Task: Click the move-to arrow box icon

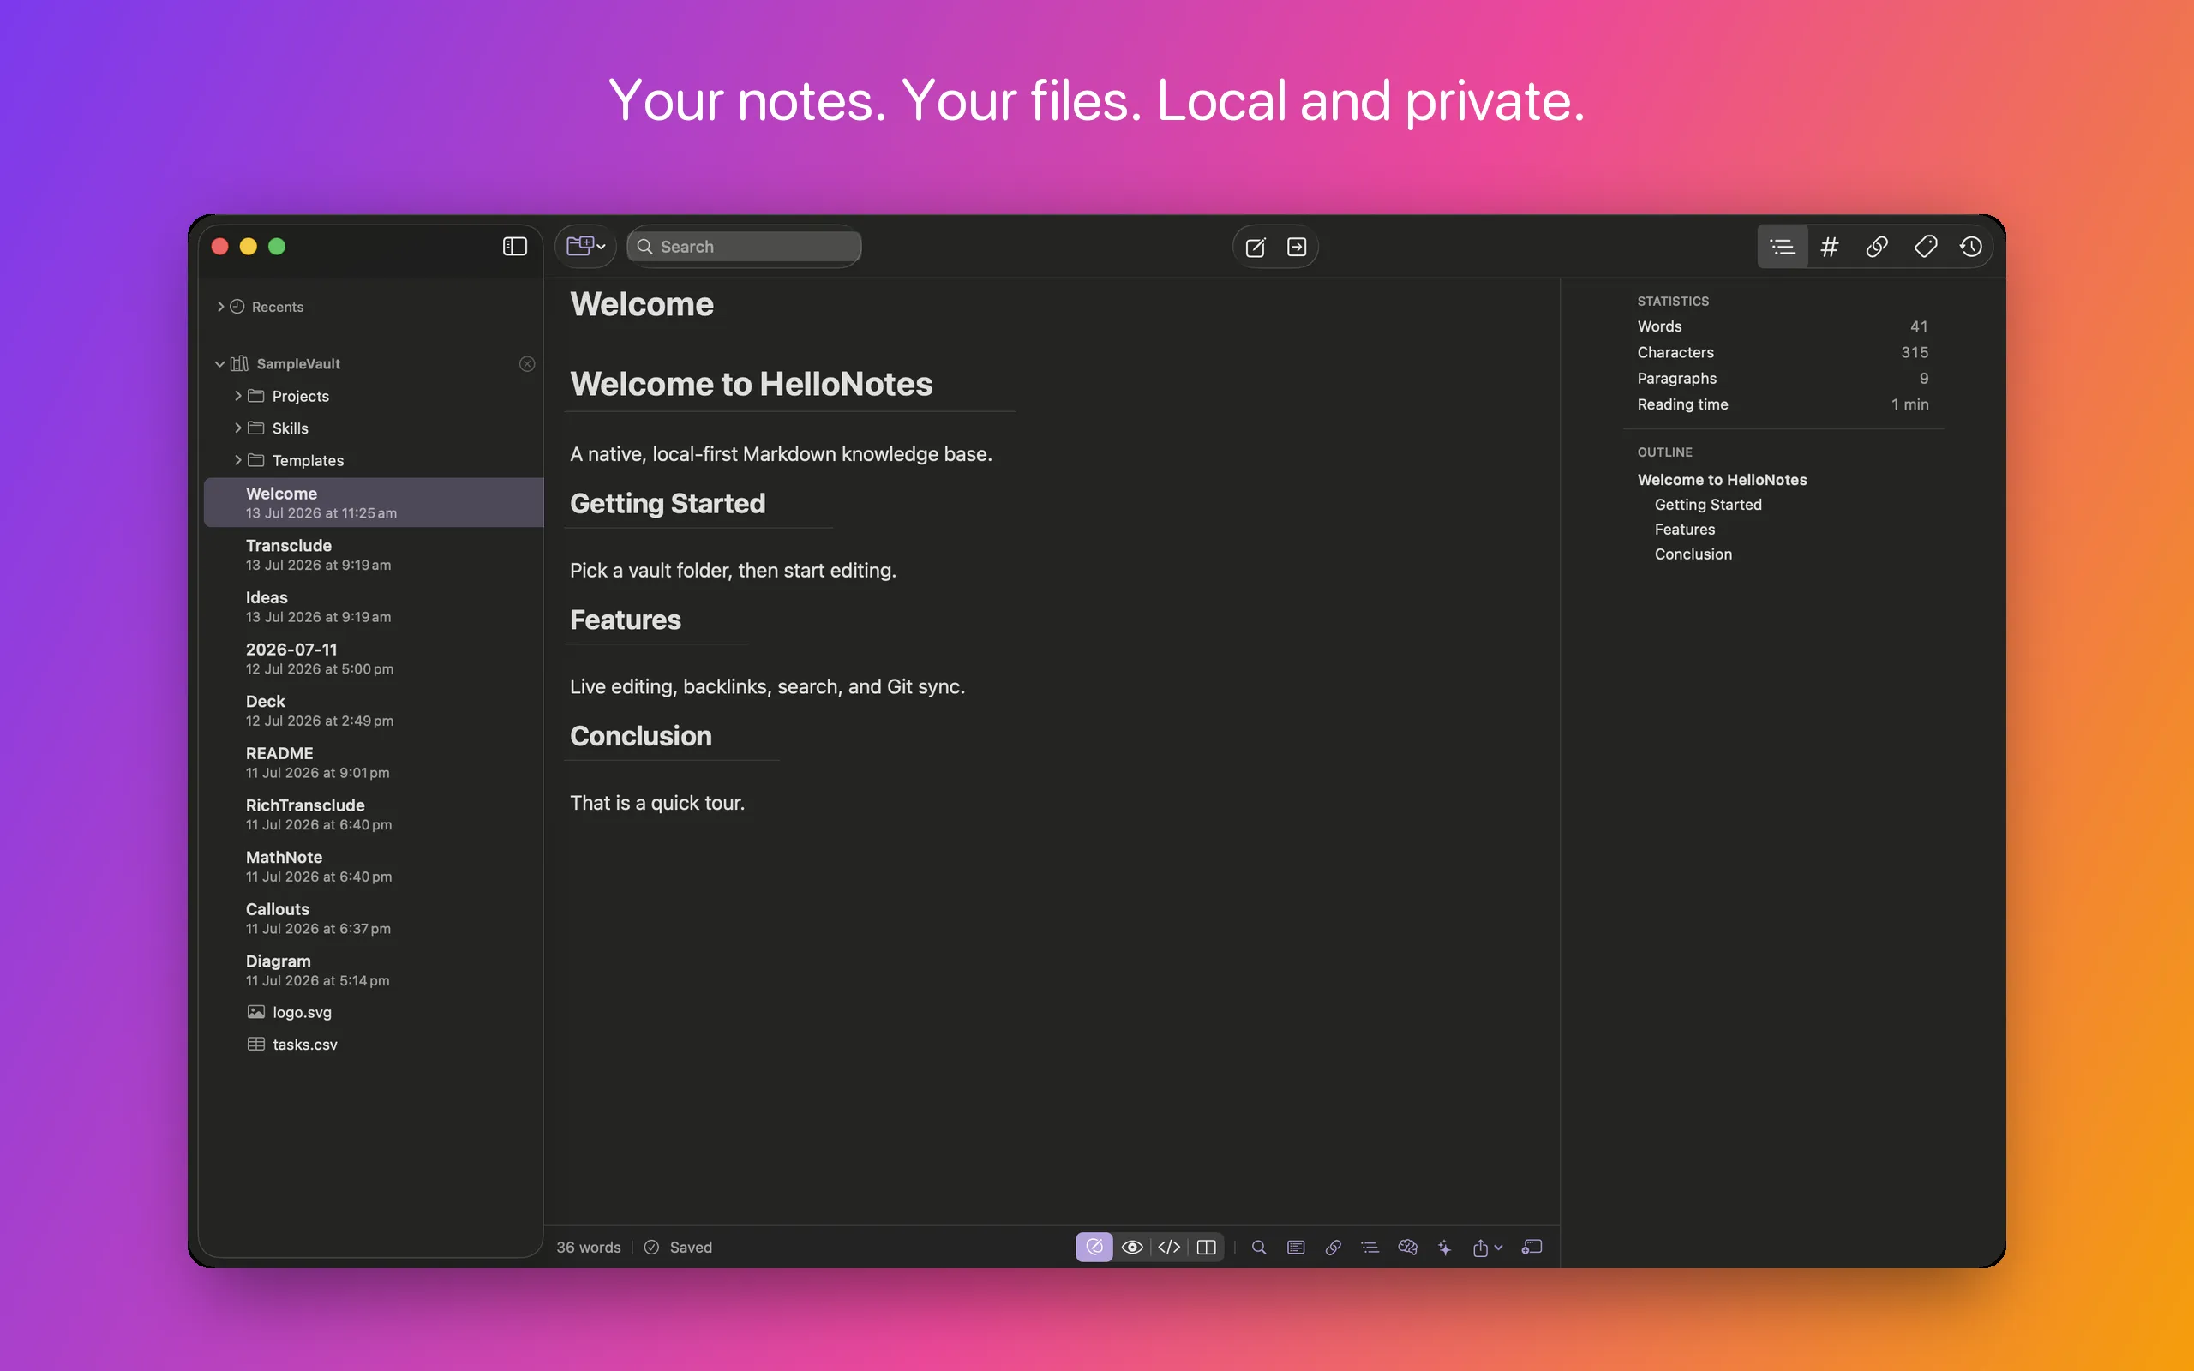Action: pyautogui.click(x=1297, y=248)
